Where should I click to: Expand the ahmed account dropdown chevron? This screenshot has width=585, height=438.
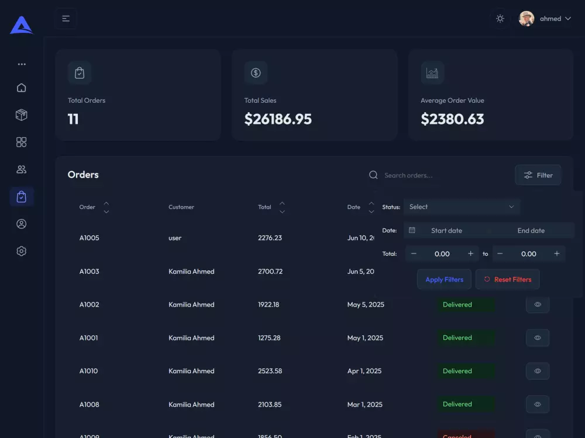(x=568, y=19)
